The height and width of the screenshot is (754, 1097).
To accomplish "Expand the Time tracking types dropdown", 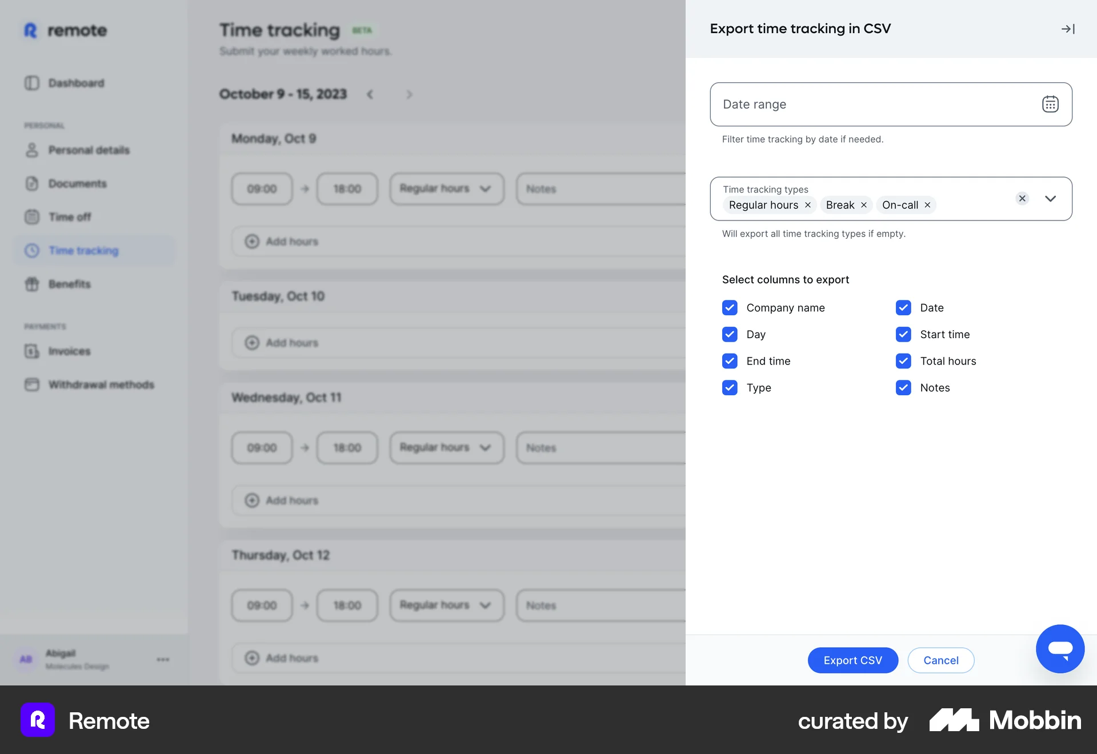I will (1050, 199).
